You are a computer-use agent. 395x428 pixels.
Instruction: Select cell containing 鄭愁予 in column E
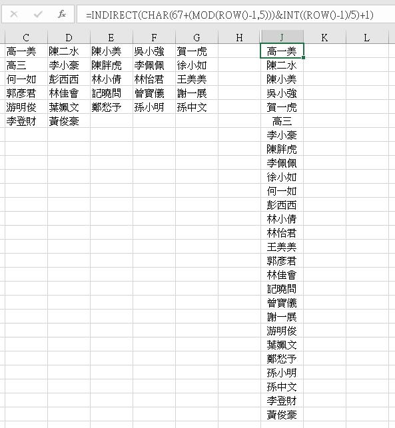(111, 107)
